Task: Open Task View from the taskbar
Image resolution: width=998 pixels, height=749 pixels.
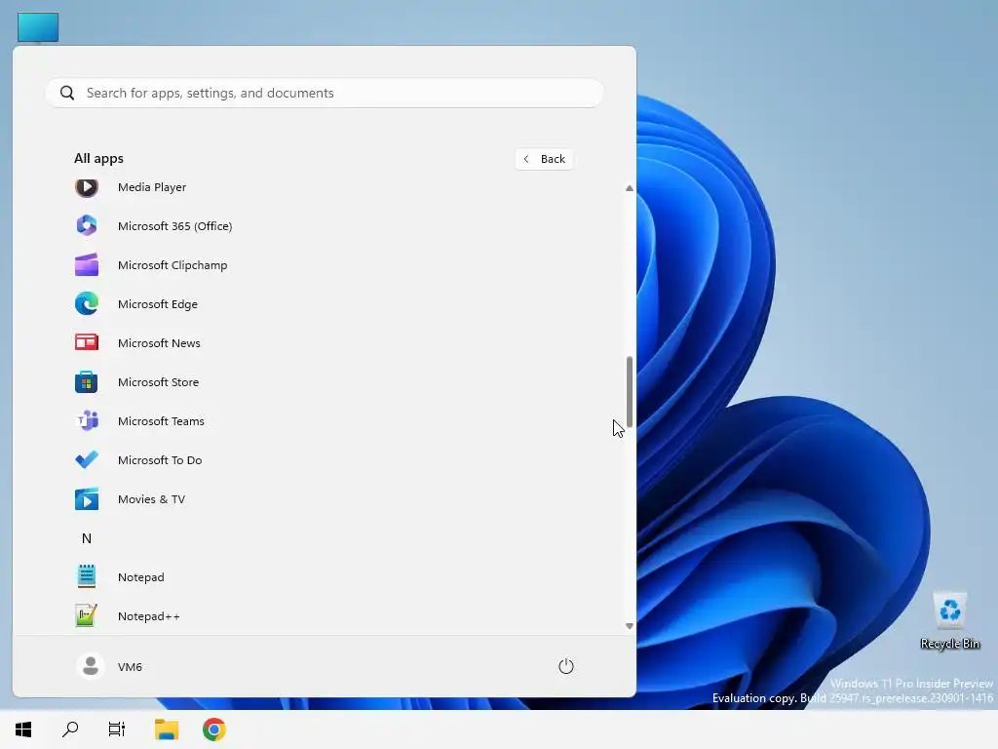Action: coord(117,729)
